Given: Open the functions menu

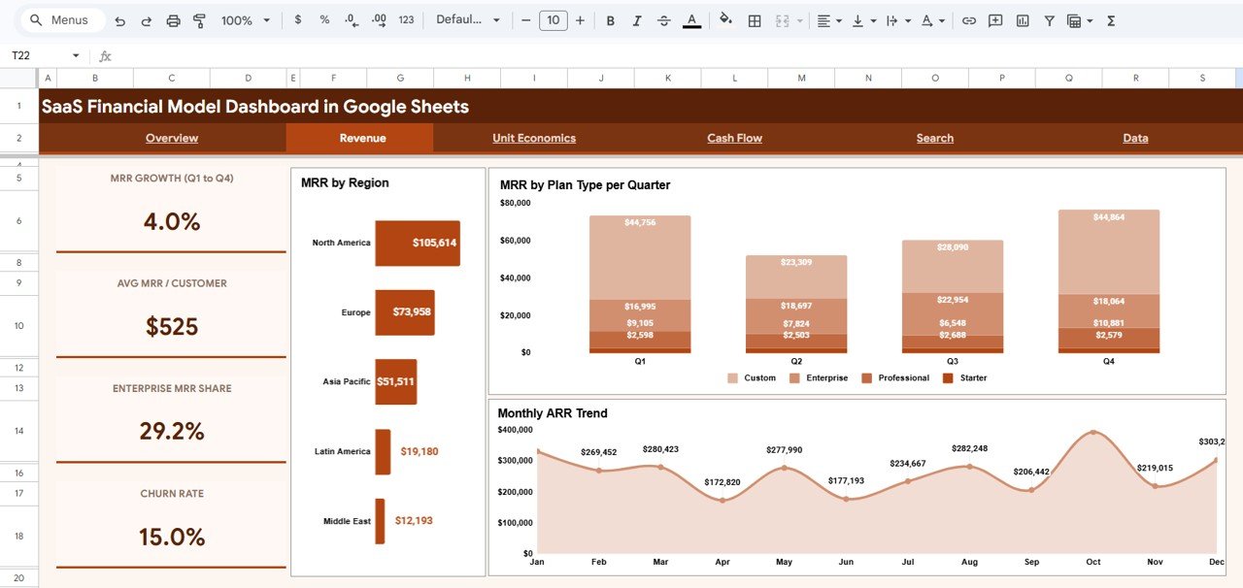Looking at the screenshot, I should (1110, 19).
